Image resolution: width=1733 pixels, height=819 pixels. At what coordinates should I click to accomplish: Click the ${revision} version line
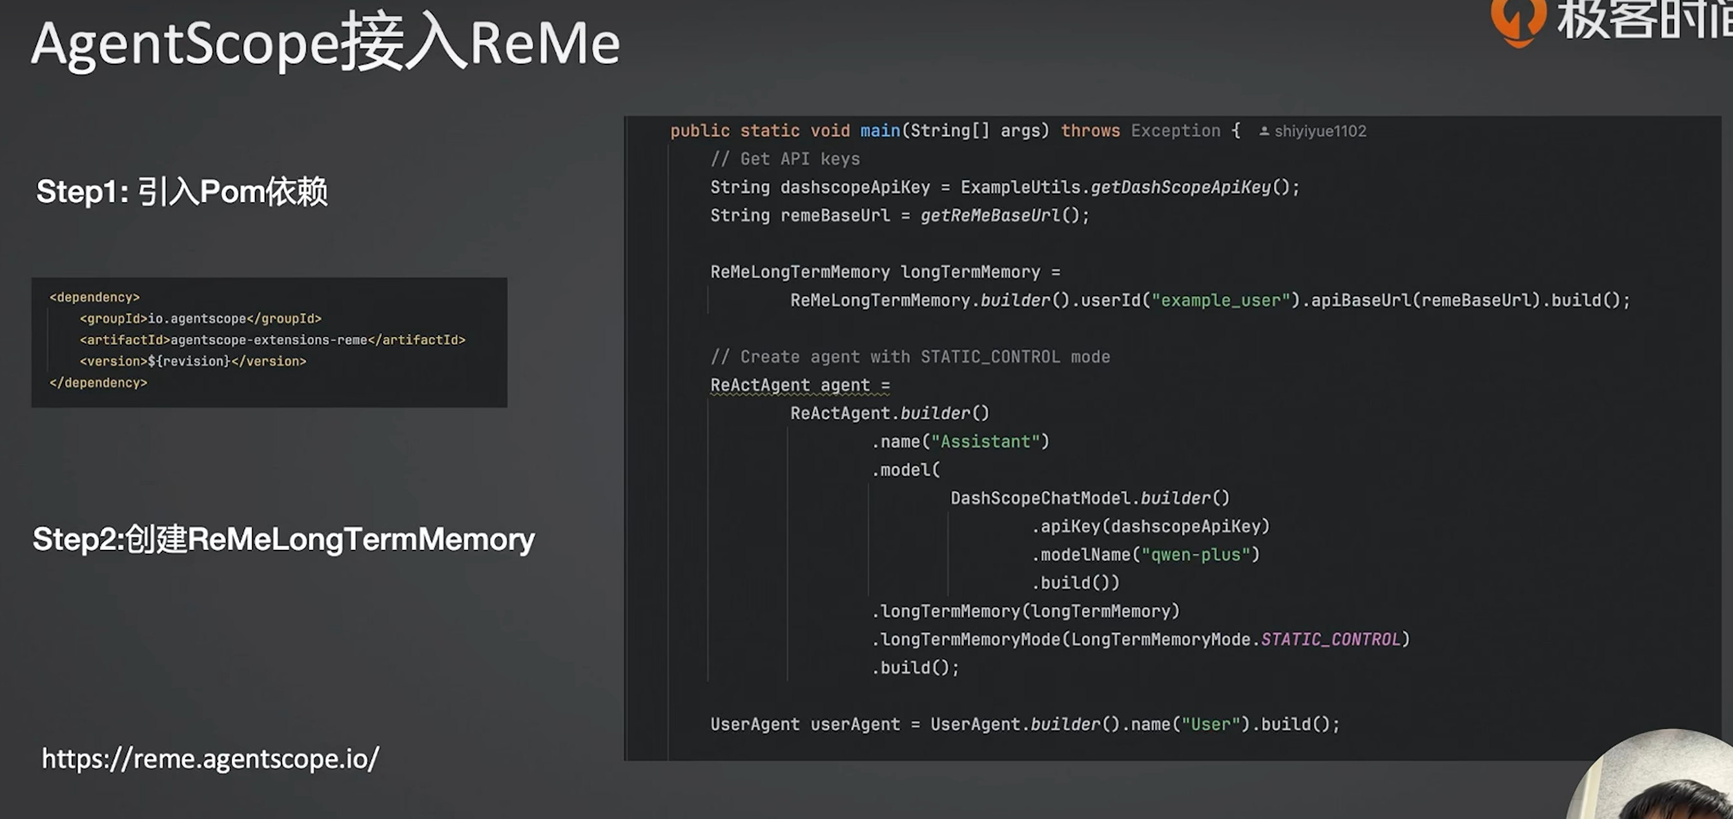tap(193, 362)
